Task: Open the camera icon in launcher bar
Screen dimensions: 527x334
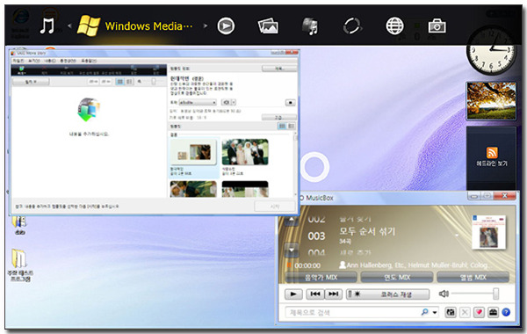Action: (437, 25)
